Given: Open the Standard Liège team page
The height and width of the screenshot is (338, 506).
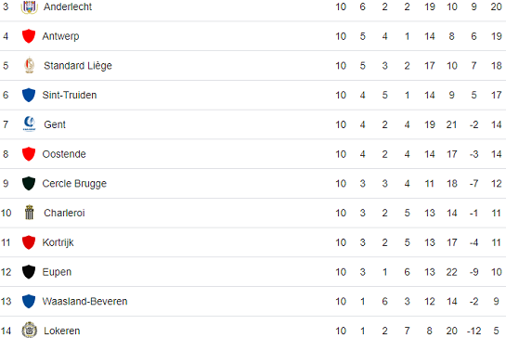Looking at the screenshot, I should tap(78, 66).
